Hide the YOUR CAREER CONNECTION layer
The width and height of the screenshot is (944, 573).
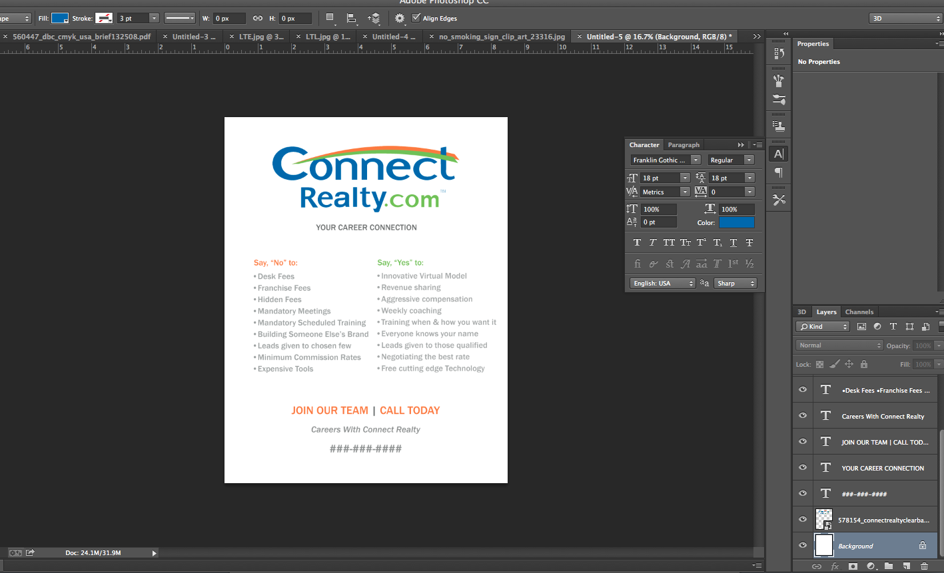coord(803,468)
